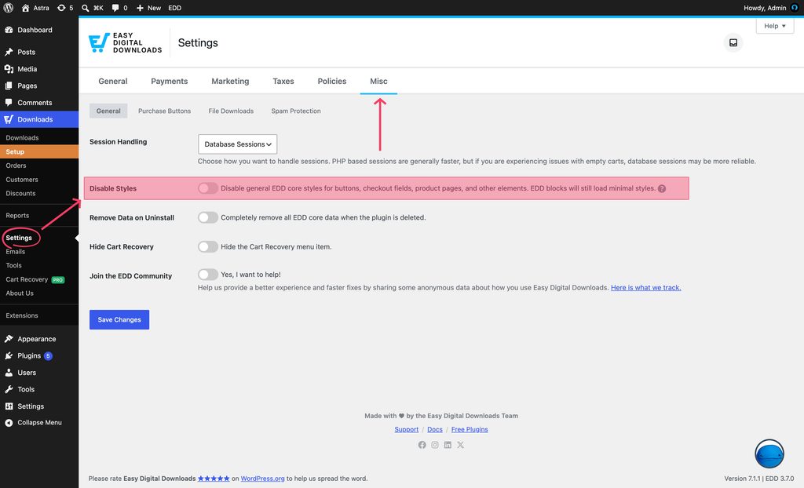Select the General sub-section pill
The width and height of the screenshot is (804, 488).
point(108,111)
